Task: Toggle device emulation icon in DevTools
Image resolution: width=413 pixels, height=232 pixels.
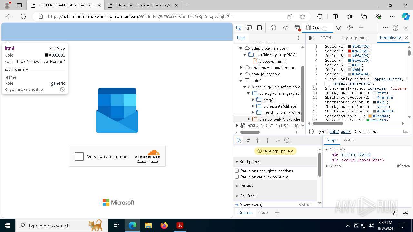Action: point(249,28)
